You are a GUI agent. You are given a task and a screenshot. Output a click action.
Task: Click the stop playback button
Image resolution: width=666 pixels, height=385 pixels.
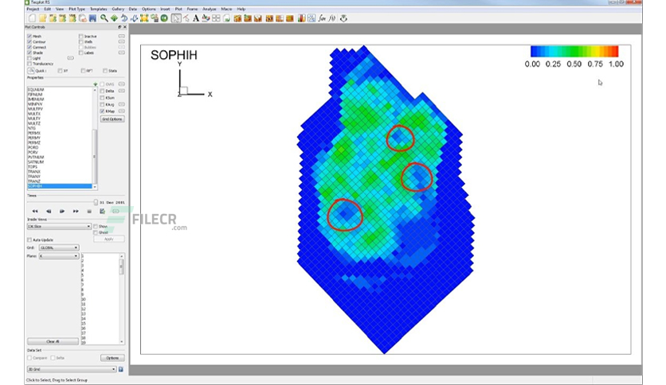(89, 211)
